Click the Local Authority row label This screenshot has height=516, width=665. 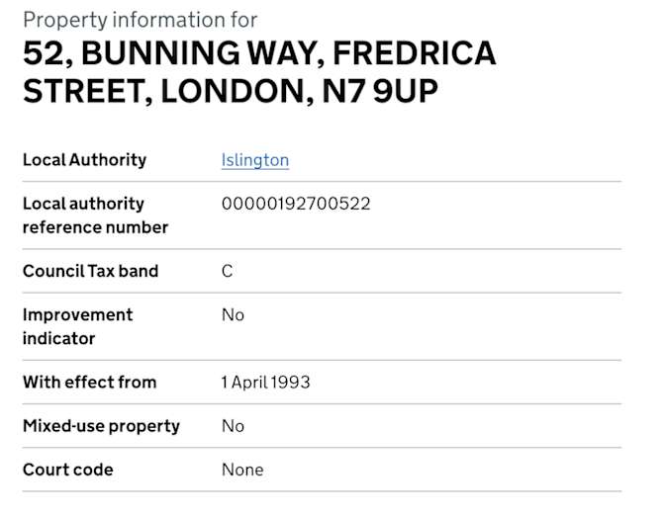coord(84,160)
